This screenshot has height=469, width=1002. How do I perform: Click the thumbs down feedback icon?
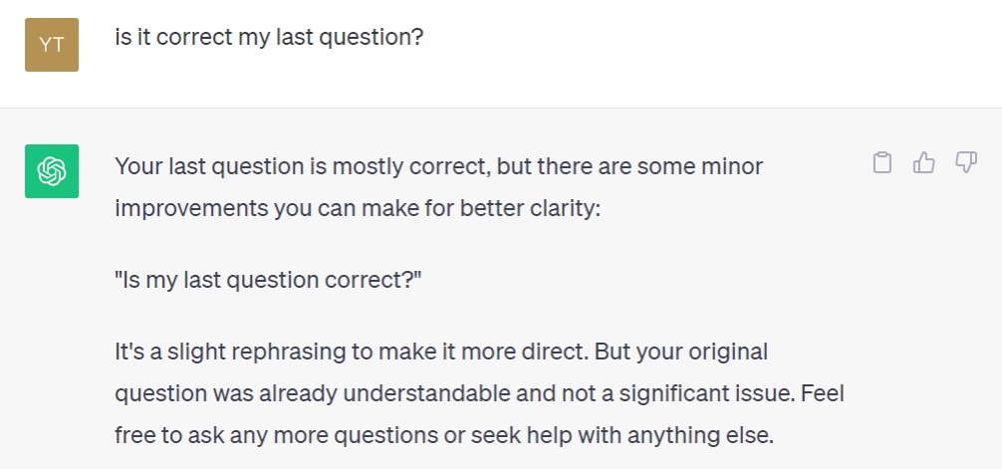coord(965,162)
